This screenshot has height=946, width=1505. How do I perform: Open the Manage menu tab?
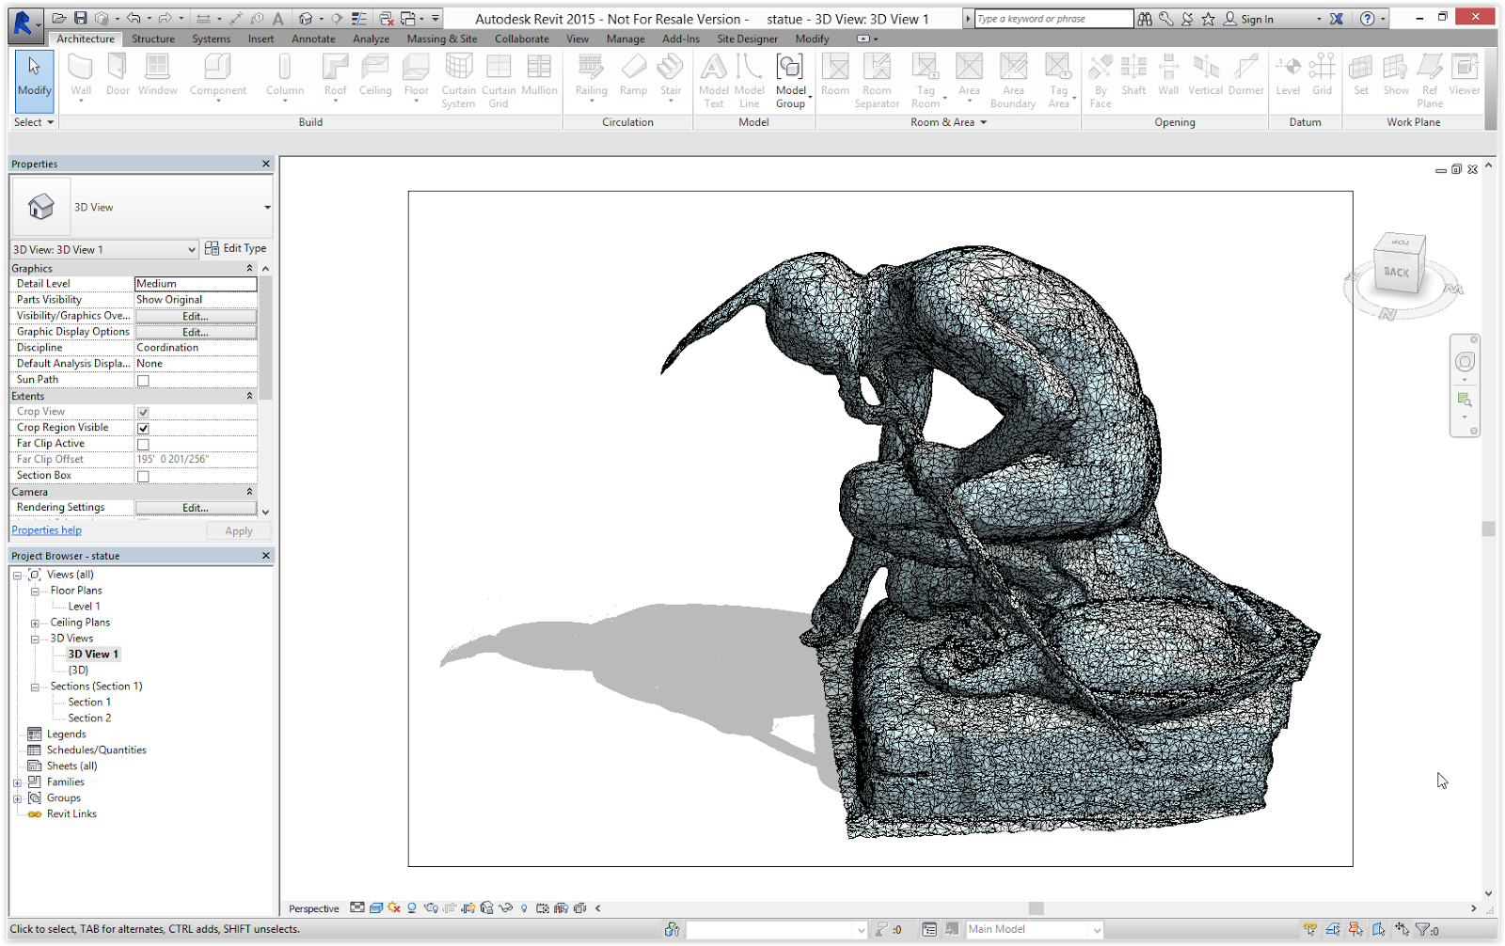click(626, 39)
